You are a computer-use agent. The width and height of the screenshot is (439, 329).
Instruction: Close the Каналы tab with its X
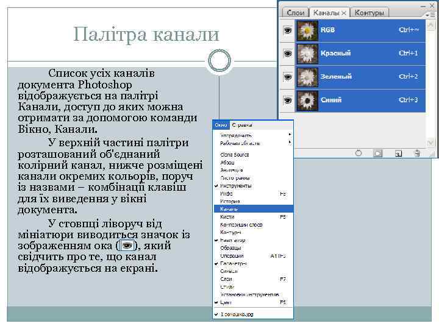click(344, 13)
